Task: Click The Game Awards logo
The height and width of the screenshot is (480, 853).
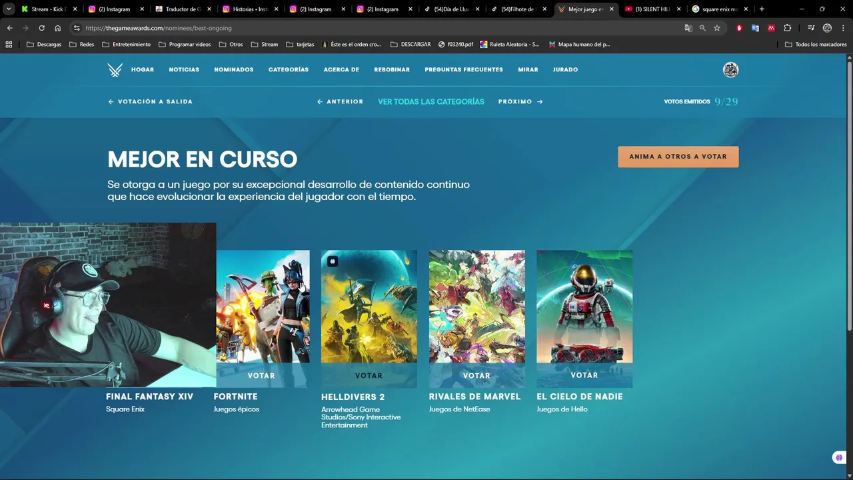Action: coord(115,70)
